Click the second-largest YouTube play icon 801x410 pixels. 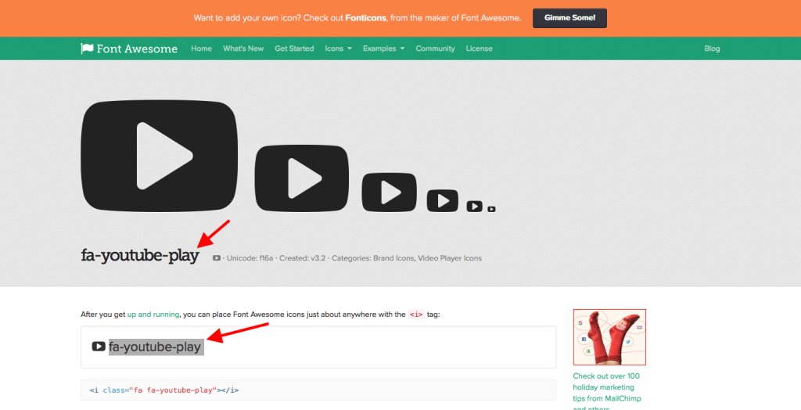tap(302, 178)
